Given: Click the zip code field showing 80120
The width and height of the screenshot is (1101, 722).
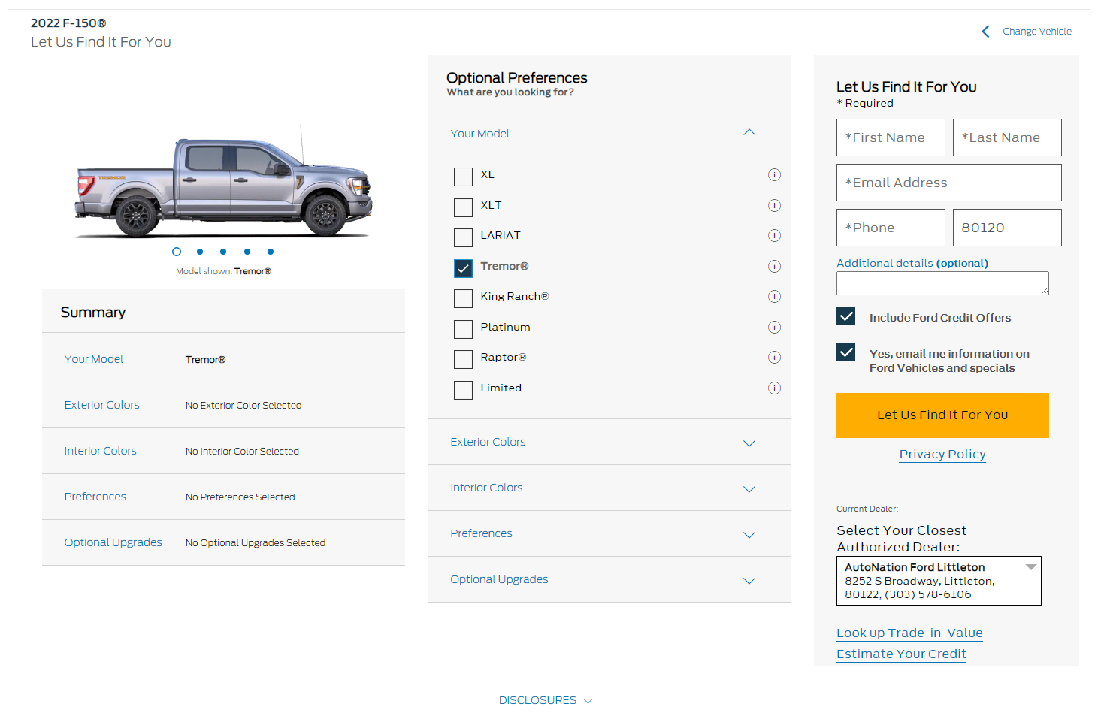Looking at the screenshot, I should 1007,228.
